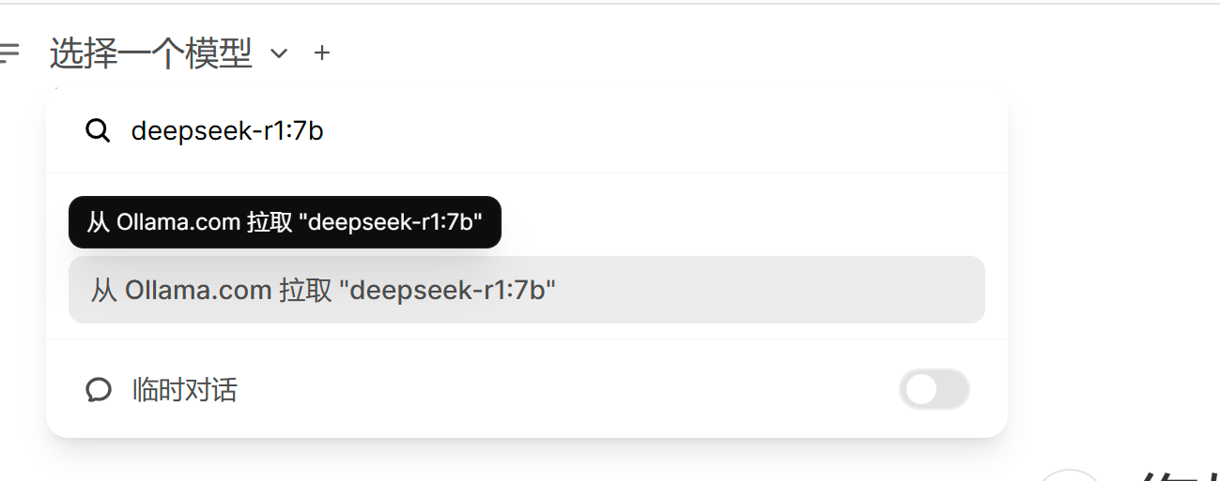Click the quoted "deepseek-r1:7b" name in the pull row
This screenshot has height=481, width=1220.
[x=453, y=291]
